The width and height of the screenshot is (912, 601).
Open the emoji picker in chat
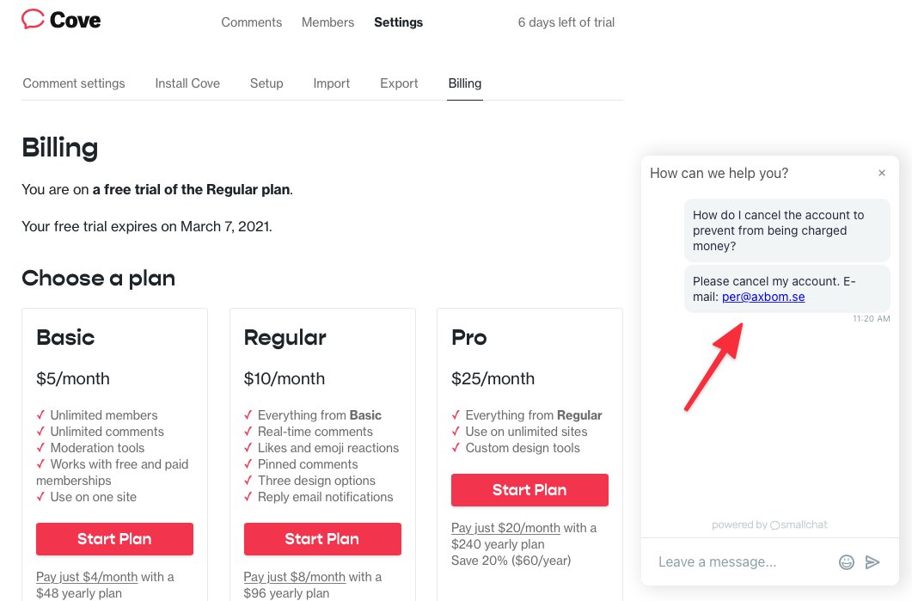click(x=847, y=562)
